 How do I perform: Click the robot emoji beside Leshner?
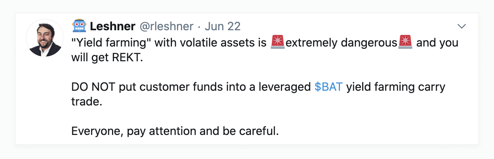(x=79, y=26)
